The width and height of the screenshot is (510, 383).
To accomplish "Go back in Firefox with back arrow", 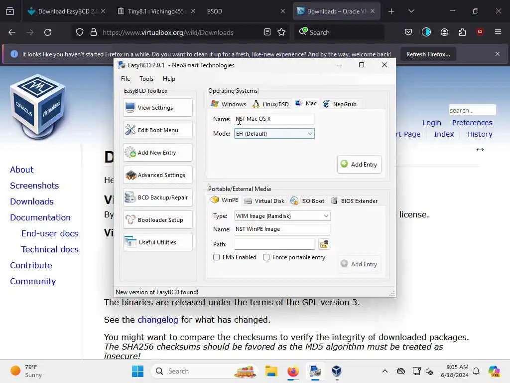I will pyautogui.click(x=12, y=32).
